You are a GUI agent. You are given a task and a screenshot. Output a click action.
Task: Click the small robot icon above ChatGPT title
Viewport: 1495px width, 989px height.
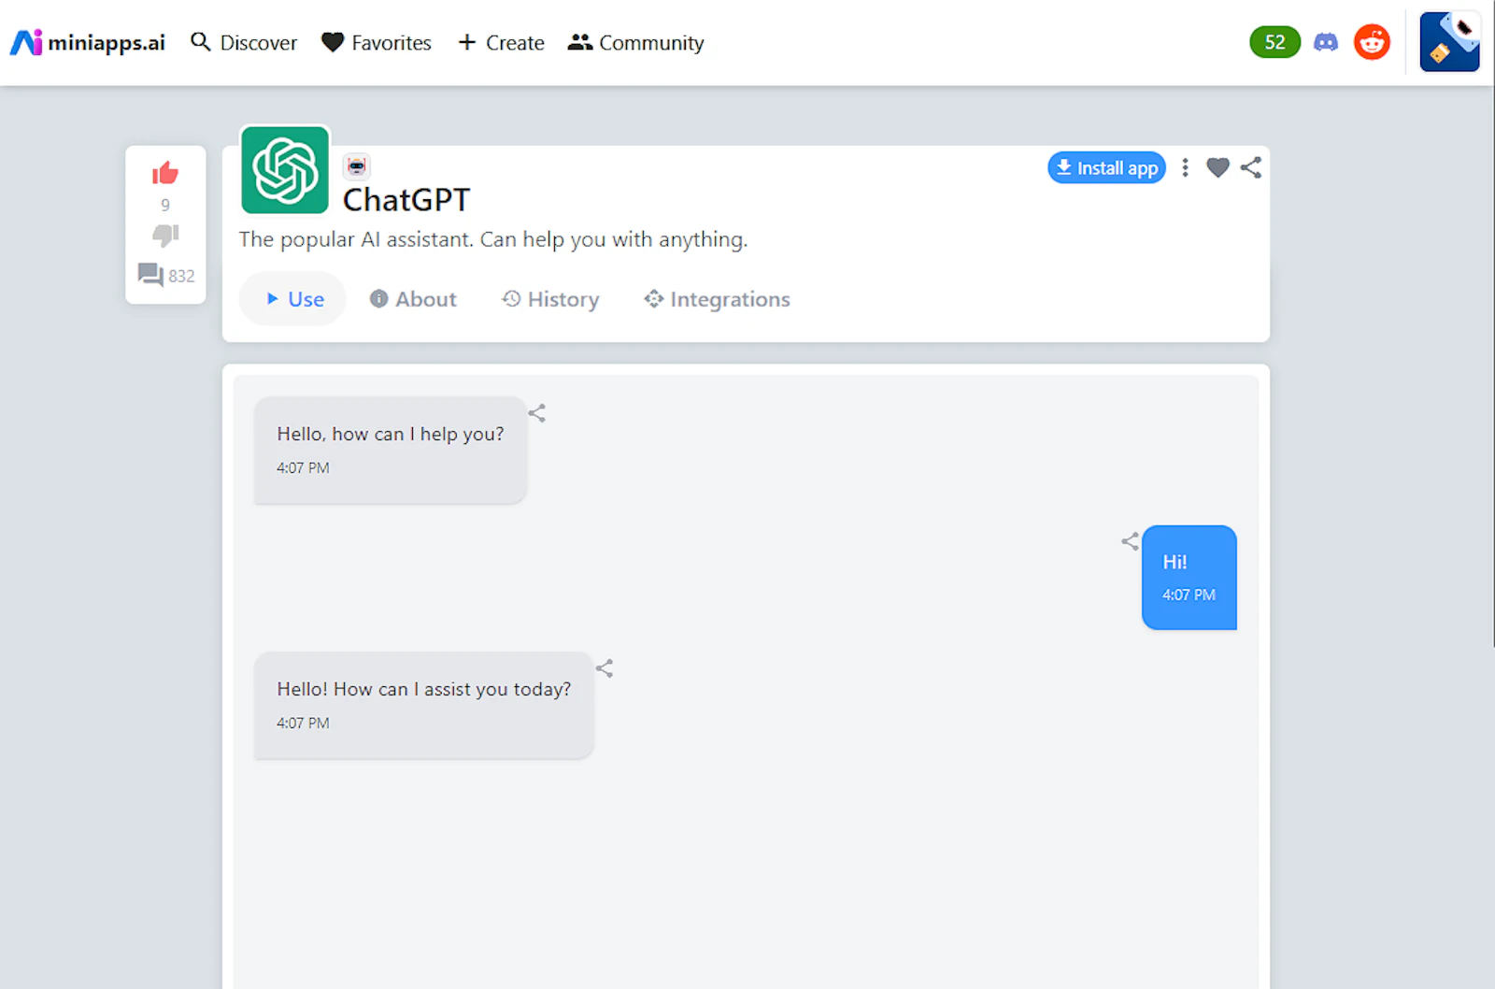pyautogui.click(x=356, y=166)
